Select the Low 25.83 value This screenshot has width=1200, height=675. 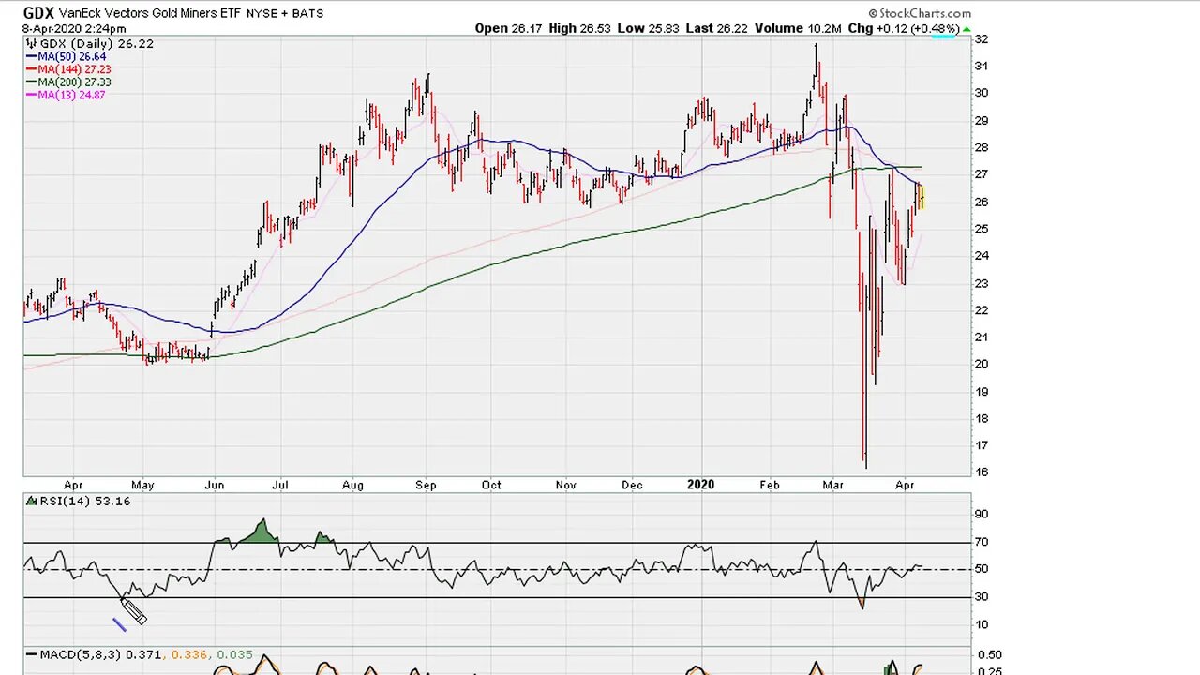point(650,28)
